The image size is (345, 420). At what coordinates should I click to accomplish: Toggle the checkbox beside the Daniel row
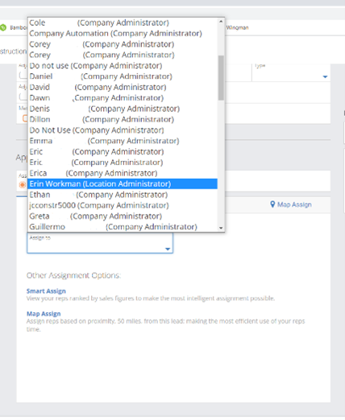23,76
